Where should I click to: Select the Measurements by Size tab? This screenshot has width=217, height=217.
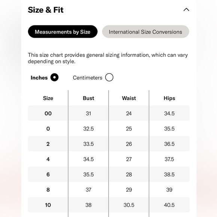63,31
